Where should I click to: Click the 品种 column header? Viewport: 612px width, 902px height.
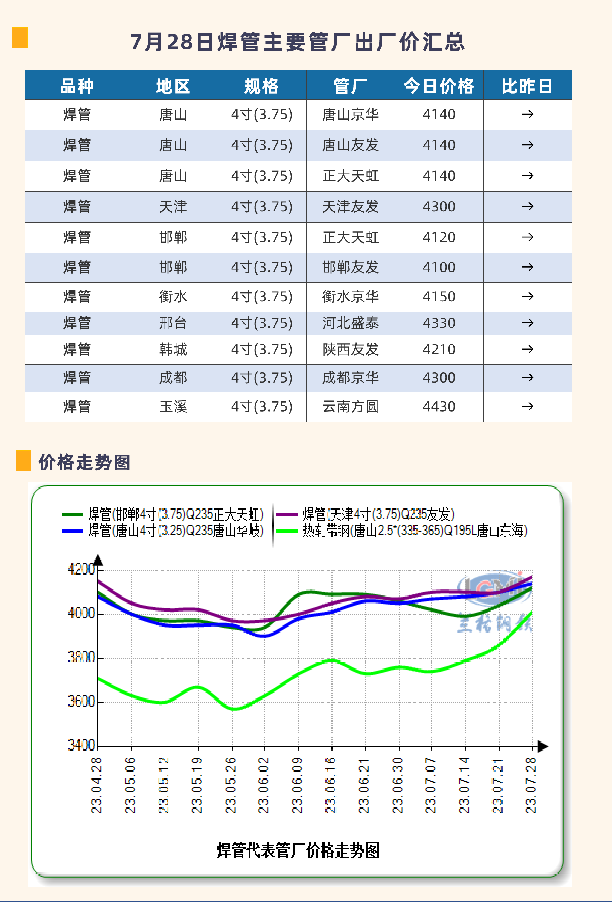pyautogui.click(x=77, y=86)
